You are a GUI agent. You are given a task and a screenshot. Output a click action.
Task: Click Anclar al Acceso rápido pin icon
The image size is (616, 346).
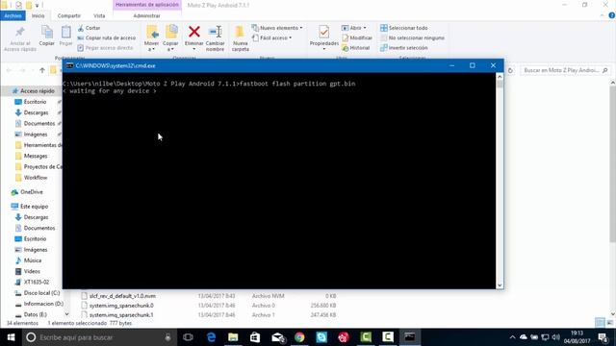[19, 32]
